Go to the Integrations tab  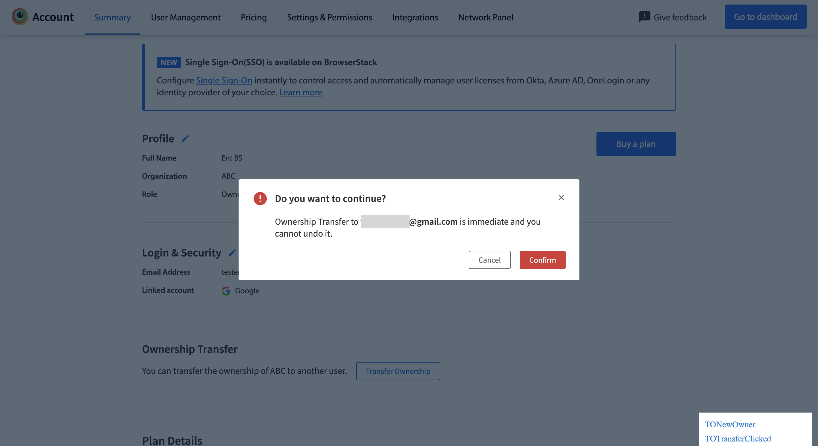415,17
